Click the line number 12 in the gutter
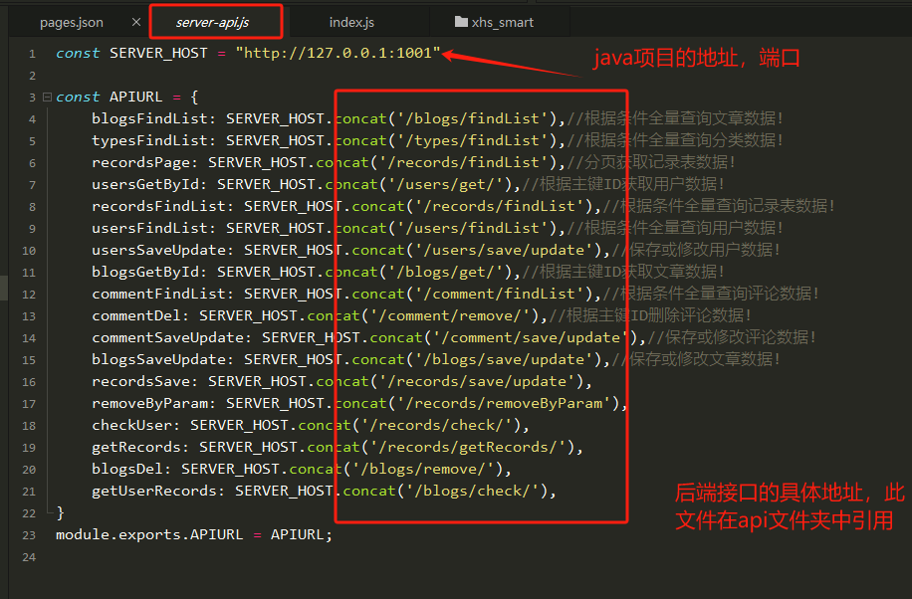The width and height of the screenshot is (912, 599). pos(29,295)
